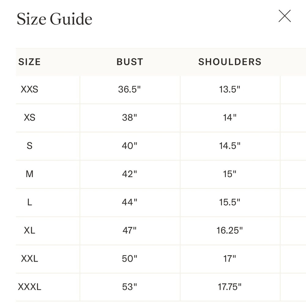
Task: Click the M size row label
Action: coord(29,174)
